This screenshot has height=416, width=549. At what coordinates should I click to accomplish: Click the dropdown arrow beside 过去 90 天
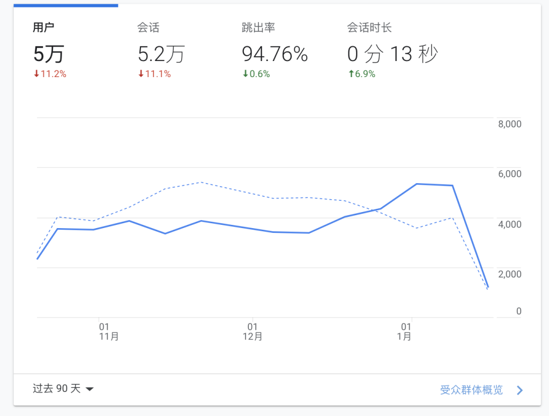pyautogui.click(x=90, y=389)
